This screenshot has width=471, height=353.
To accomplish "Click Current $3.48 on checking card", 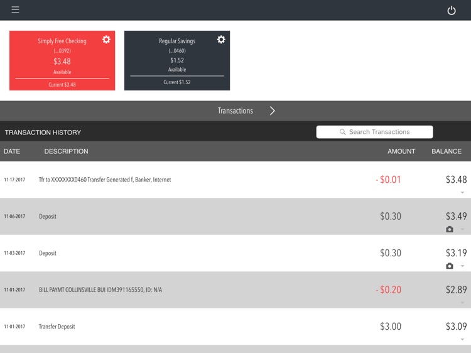I will point(62,85).
